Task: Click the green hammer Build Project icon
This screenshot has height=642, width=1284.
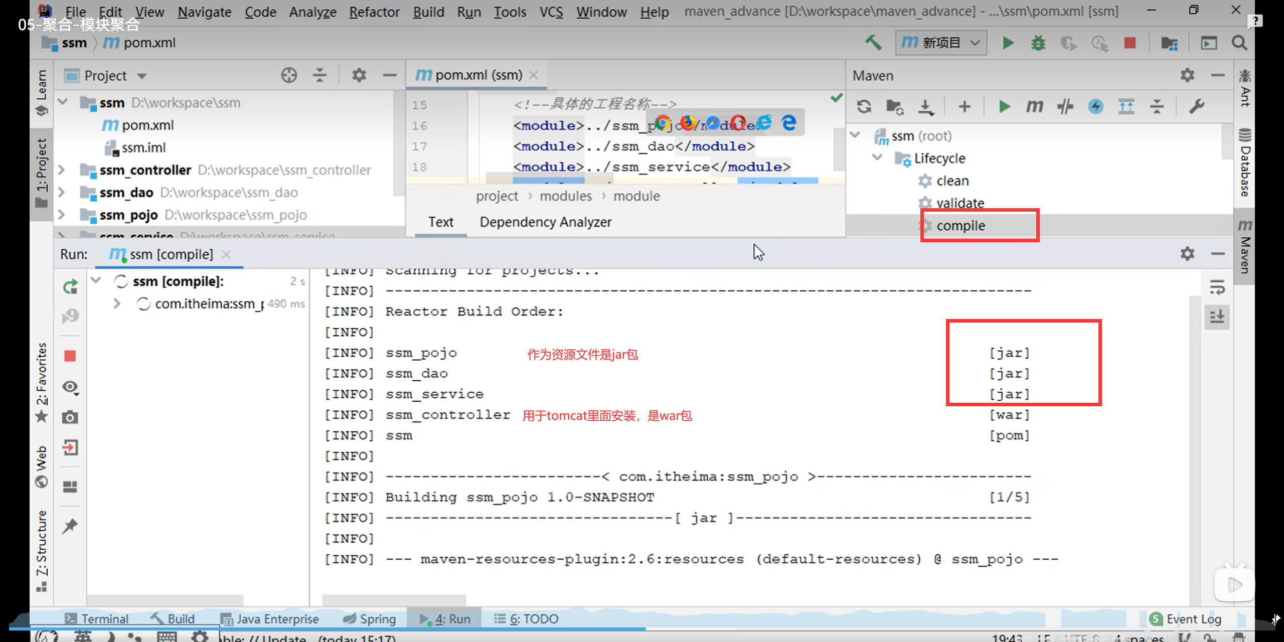Action: (873, 43)
